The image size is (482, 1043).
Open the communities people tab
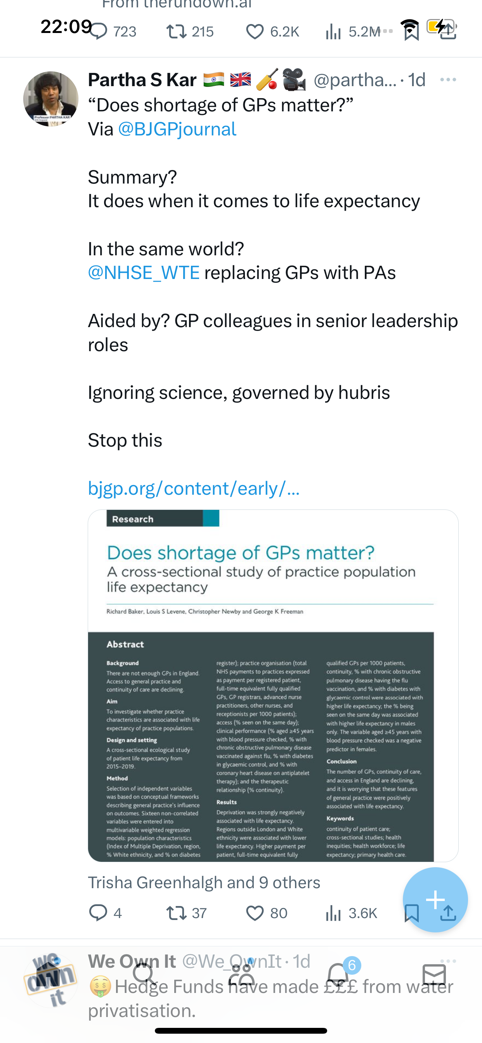click(x=241, y=974)
